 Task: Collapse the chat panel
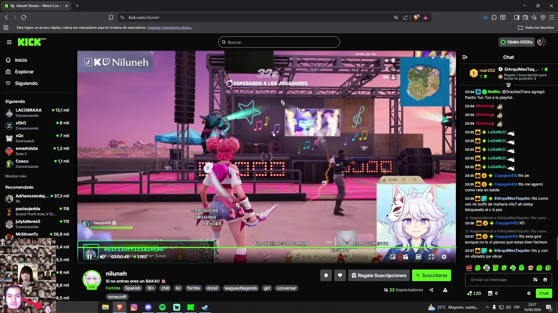click(465, 57)
